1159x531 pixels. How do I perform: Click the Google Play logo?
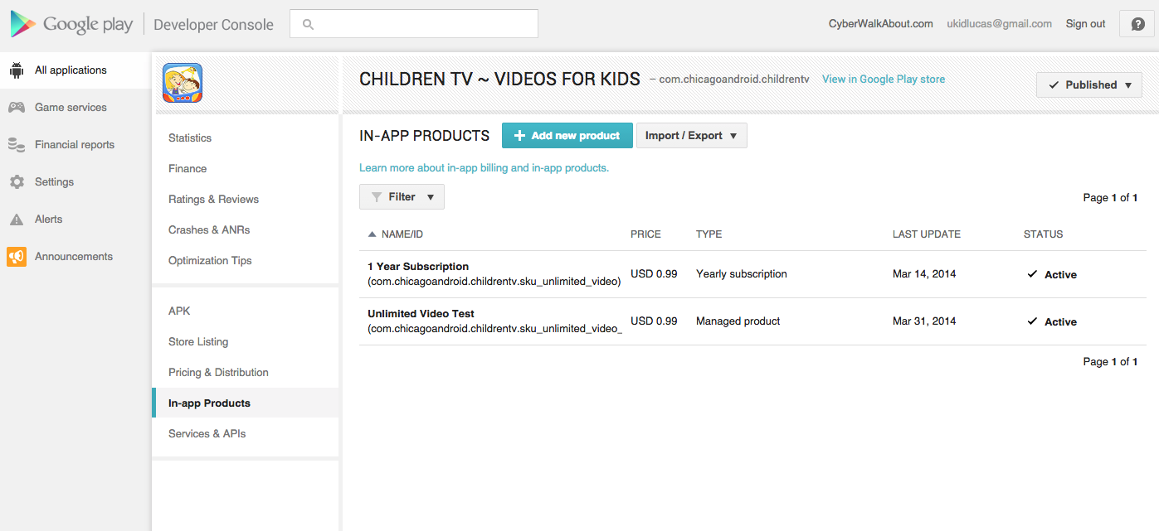tap(72, 24)
